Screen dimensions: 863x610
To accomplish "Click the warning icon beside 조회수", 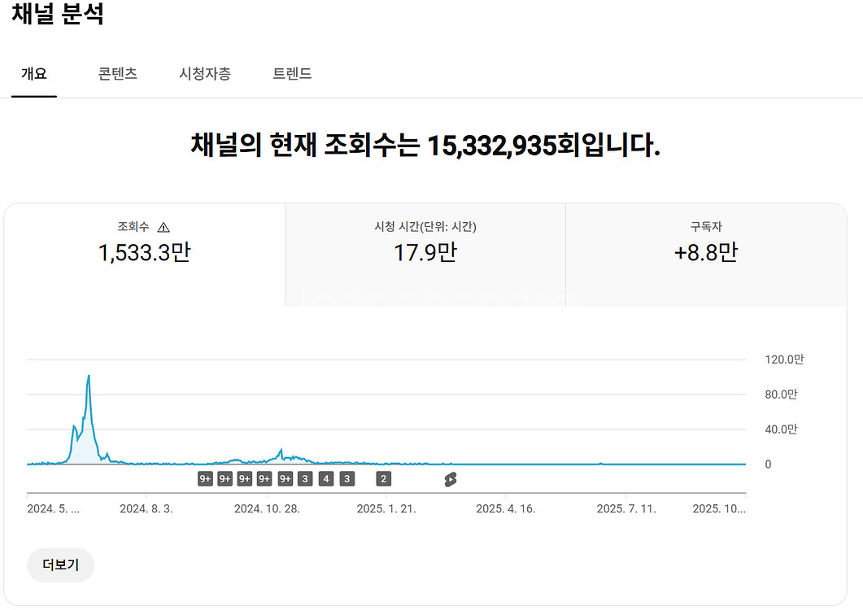I will (x=163, y=228).
